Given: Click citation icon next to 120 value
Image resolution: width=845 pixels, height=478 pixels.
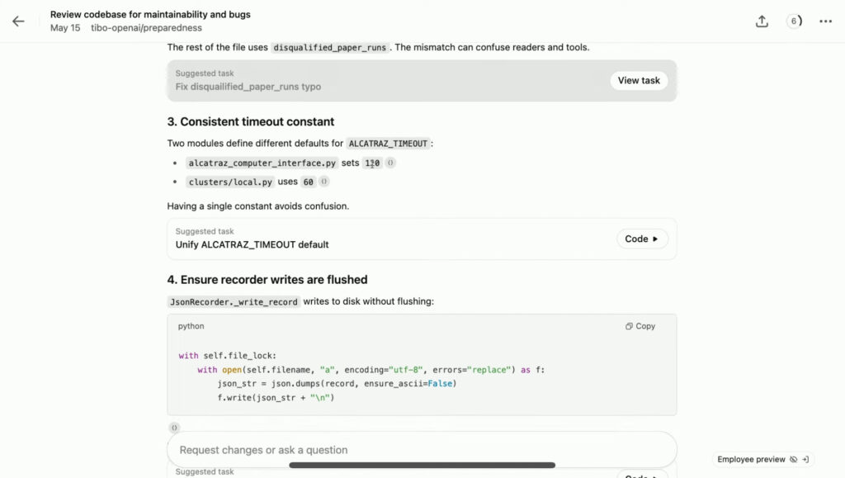Looking at the screenshot, I should 390,163.
